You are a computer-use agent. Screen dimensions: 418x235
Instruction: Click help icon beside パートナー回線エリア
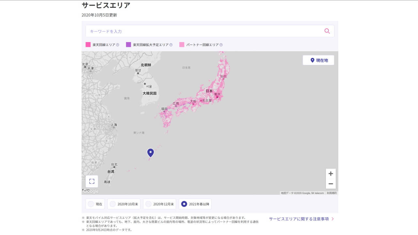[x=221, y=45]
